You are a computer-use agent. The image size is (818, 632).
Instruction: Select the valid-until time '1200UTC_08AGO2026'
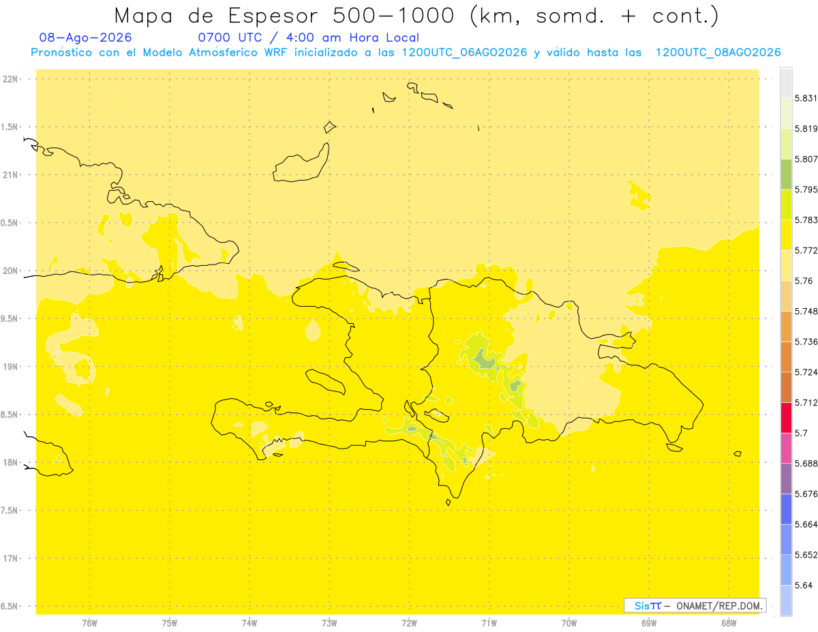pos(718,52)
